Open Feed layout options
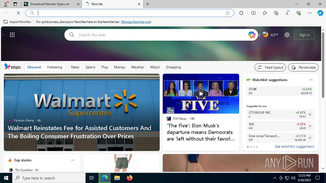The height and width of the screenshot is (183, 326). (270, 67)
